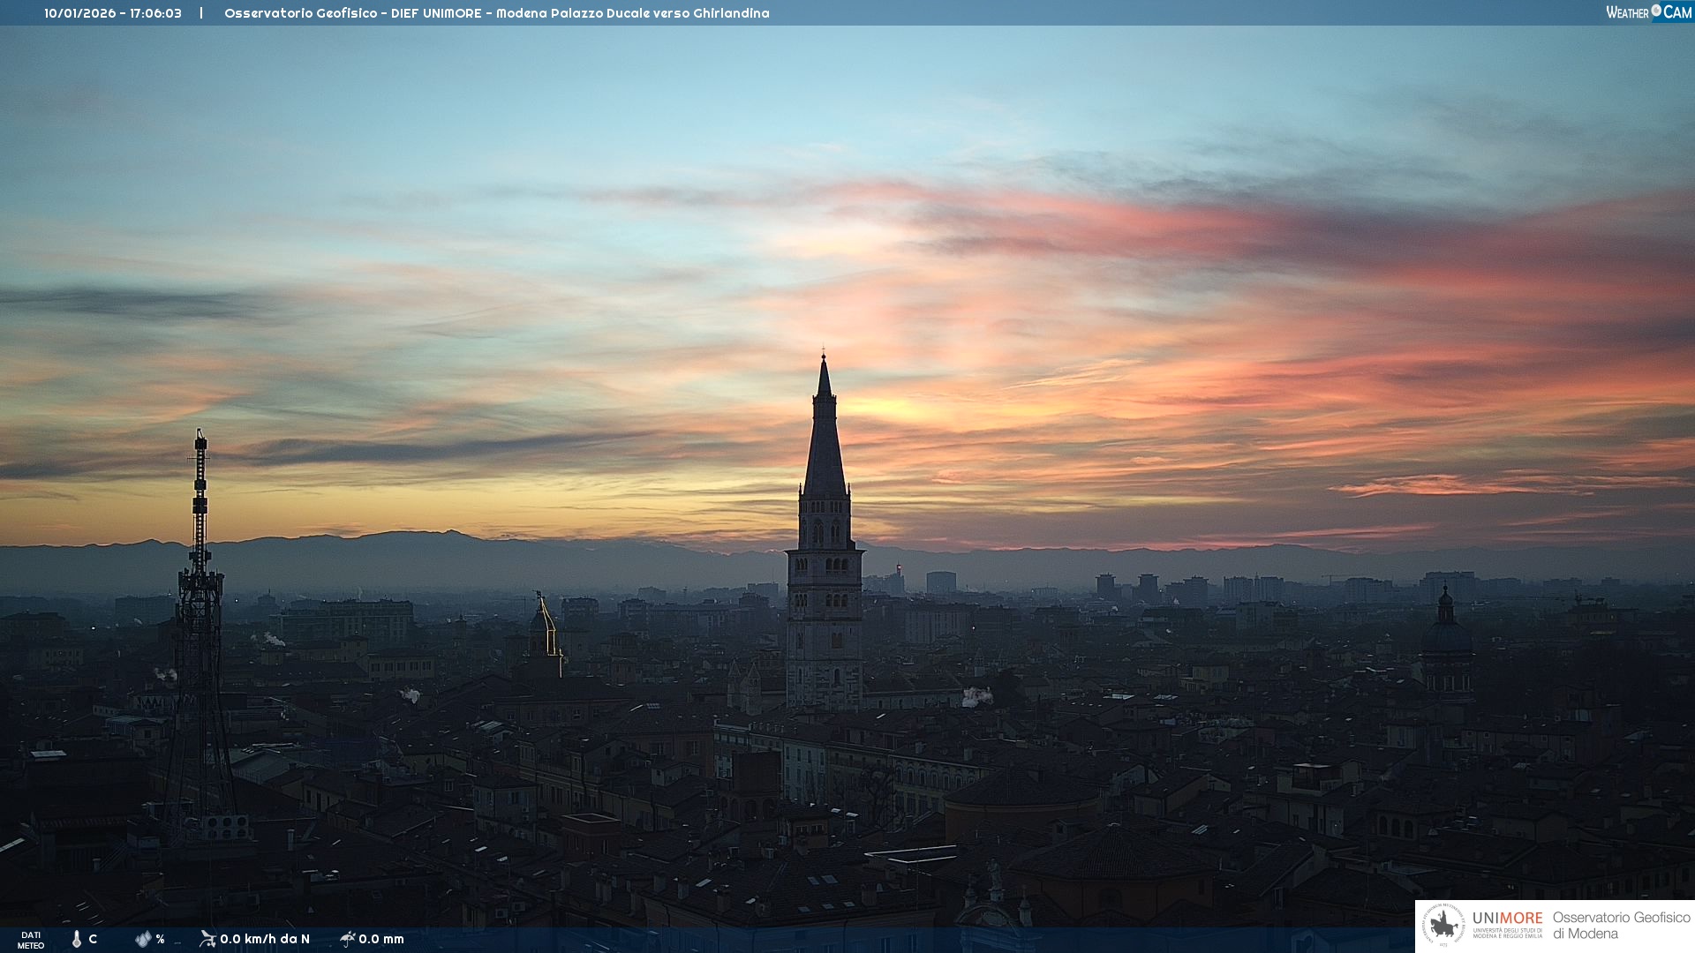Click the church dome on the right

click(1445, 637)
